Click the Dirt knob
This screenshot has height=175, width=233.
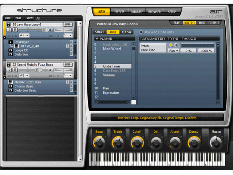[156, 143]
